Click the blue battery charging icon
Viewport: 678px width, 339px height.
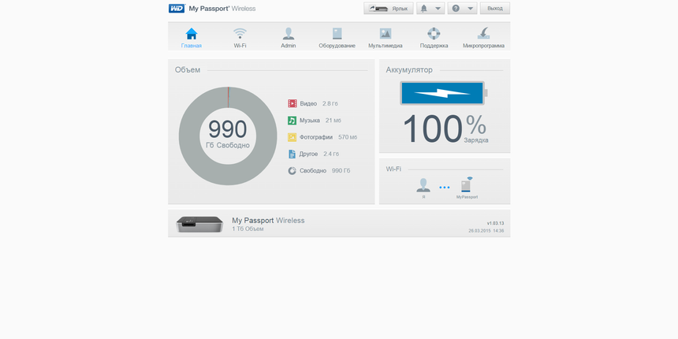[443, 93]
